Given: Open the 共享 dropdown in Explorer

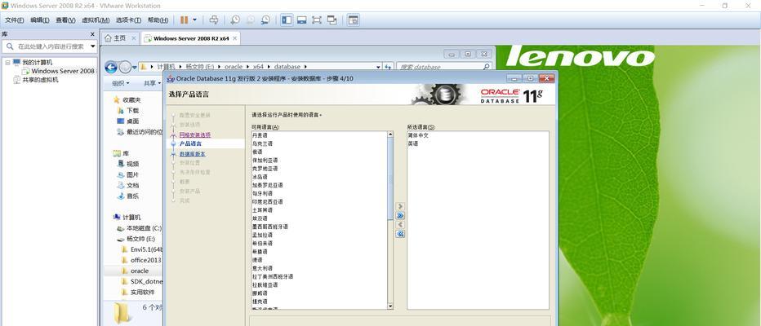Looking at the screenshot, I should [151, 83].
